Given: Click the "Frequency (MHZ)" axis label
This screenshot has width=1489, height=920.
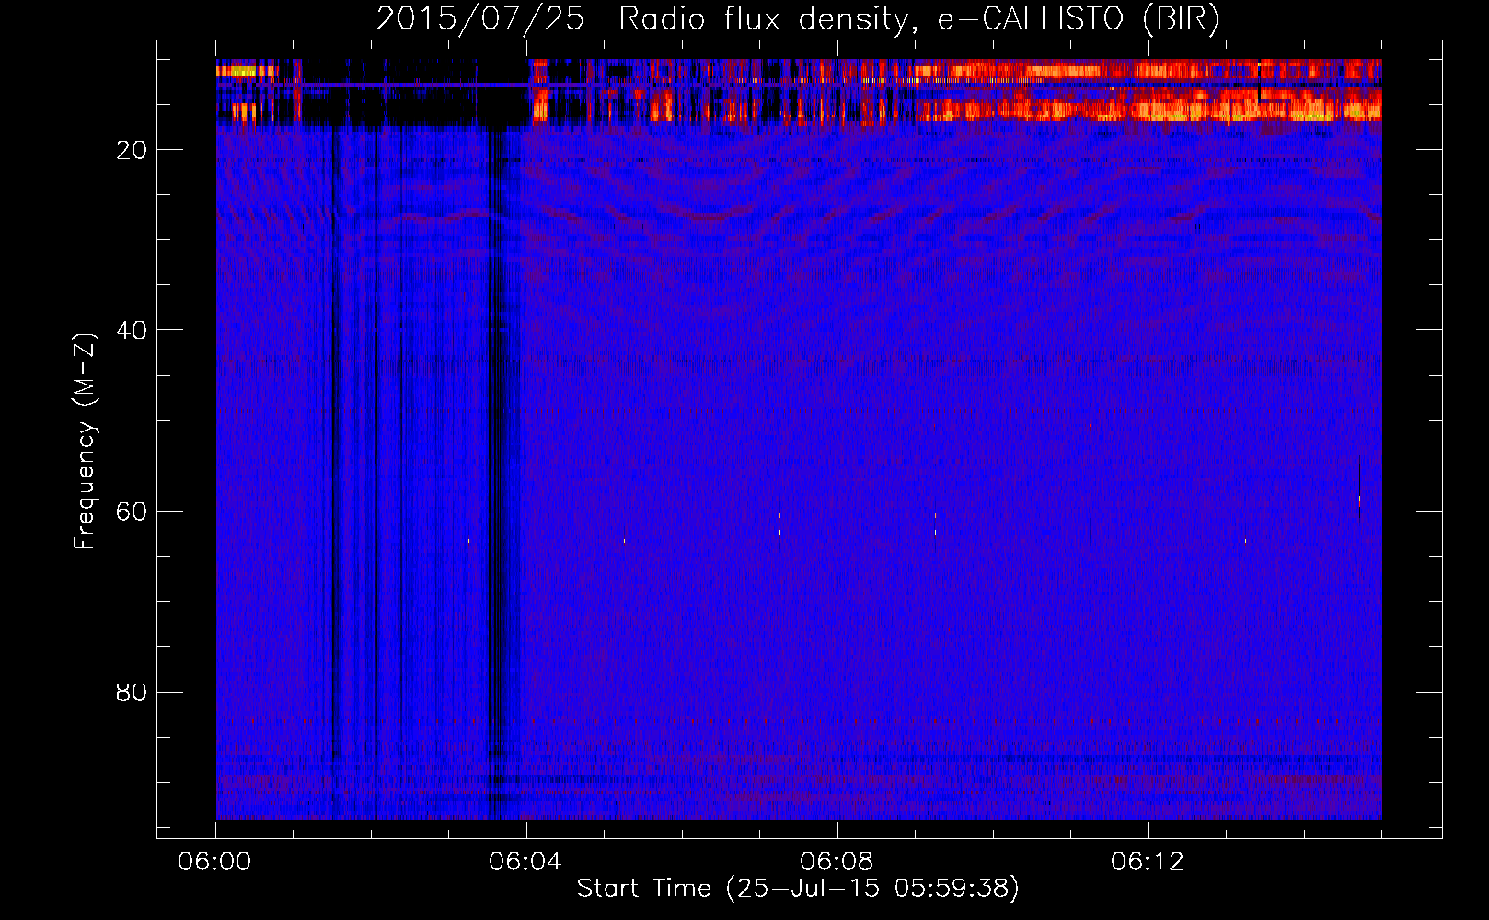Looking at the screenshot, I should point(85,442).
